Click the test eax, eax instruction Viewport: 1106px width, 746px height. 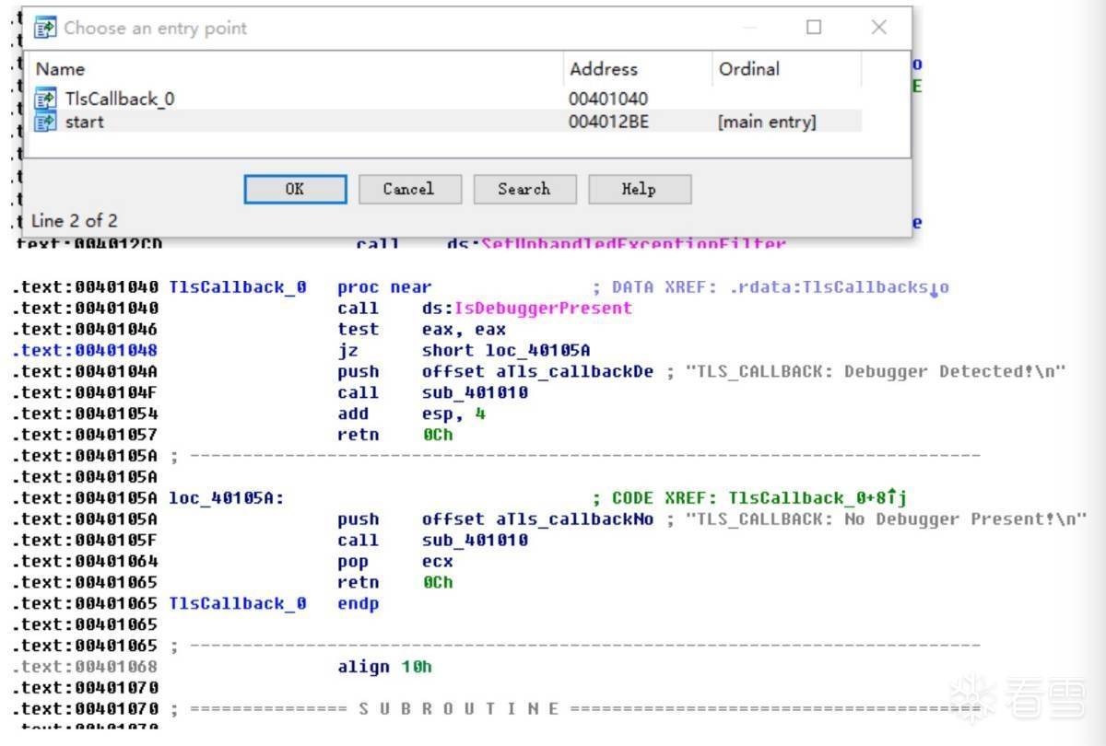[422, 329]
